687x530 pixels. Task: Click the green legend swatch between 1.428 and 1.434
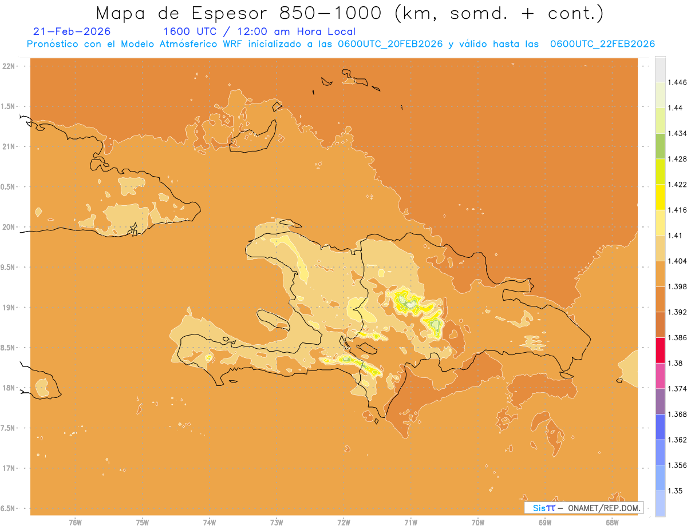pyautogui.click(x=660, y=146)
